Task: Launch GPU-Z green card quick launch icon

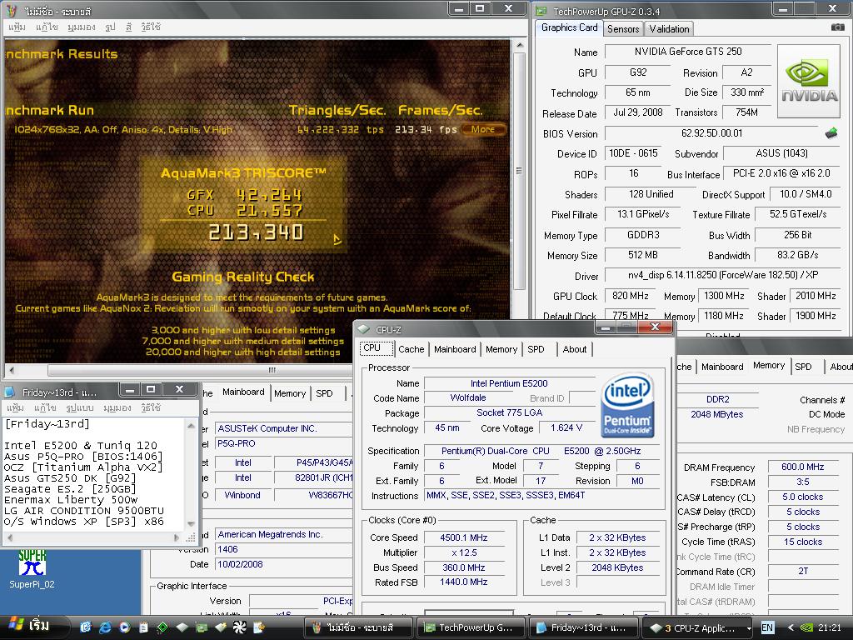Action: (202, 627)
